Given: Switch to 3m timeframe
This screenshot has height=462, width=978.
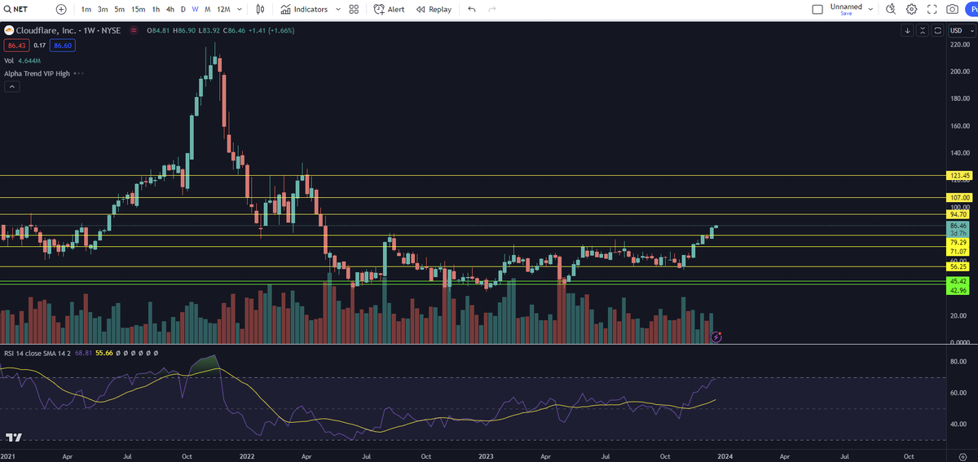Looking at the screenshot, I should (103, 9).
